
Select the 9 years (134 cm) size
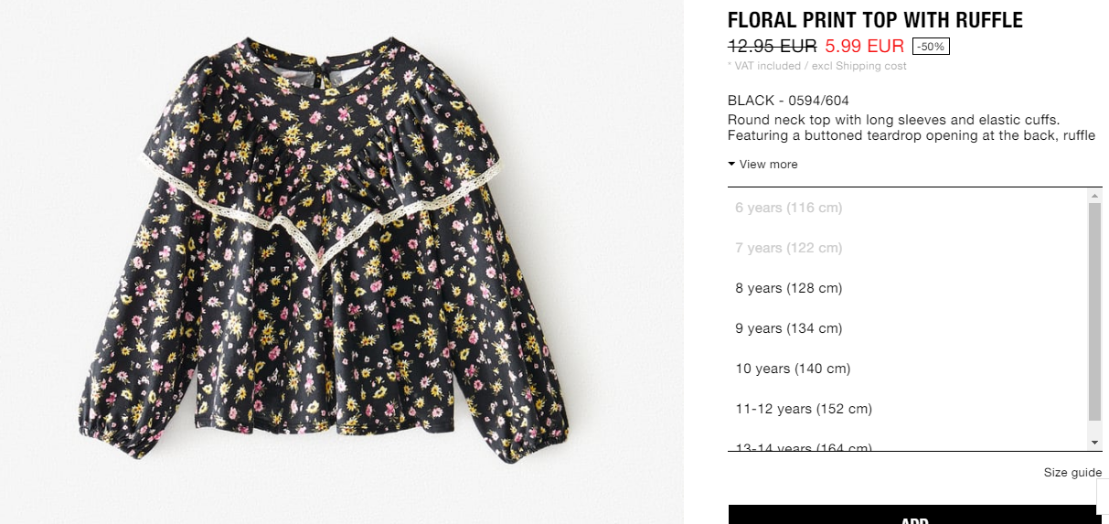click(x=908, y=328)
